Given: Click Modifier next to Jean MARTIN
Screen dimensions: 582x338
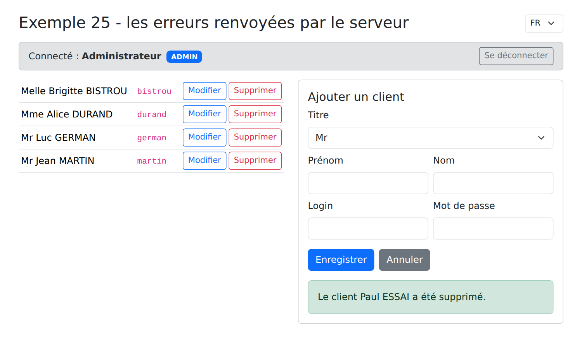Looking at the screenshot, I should pyautogui.click(x=204, y=160).
